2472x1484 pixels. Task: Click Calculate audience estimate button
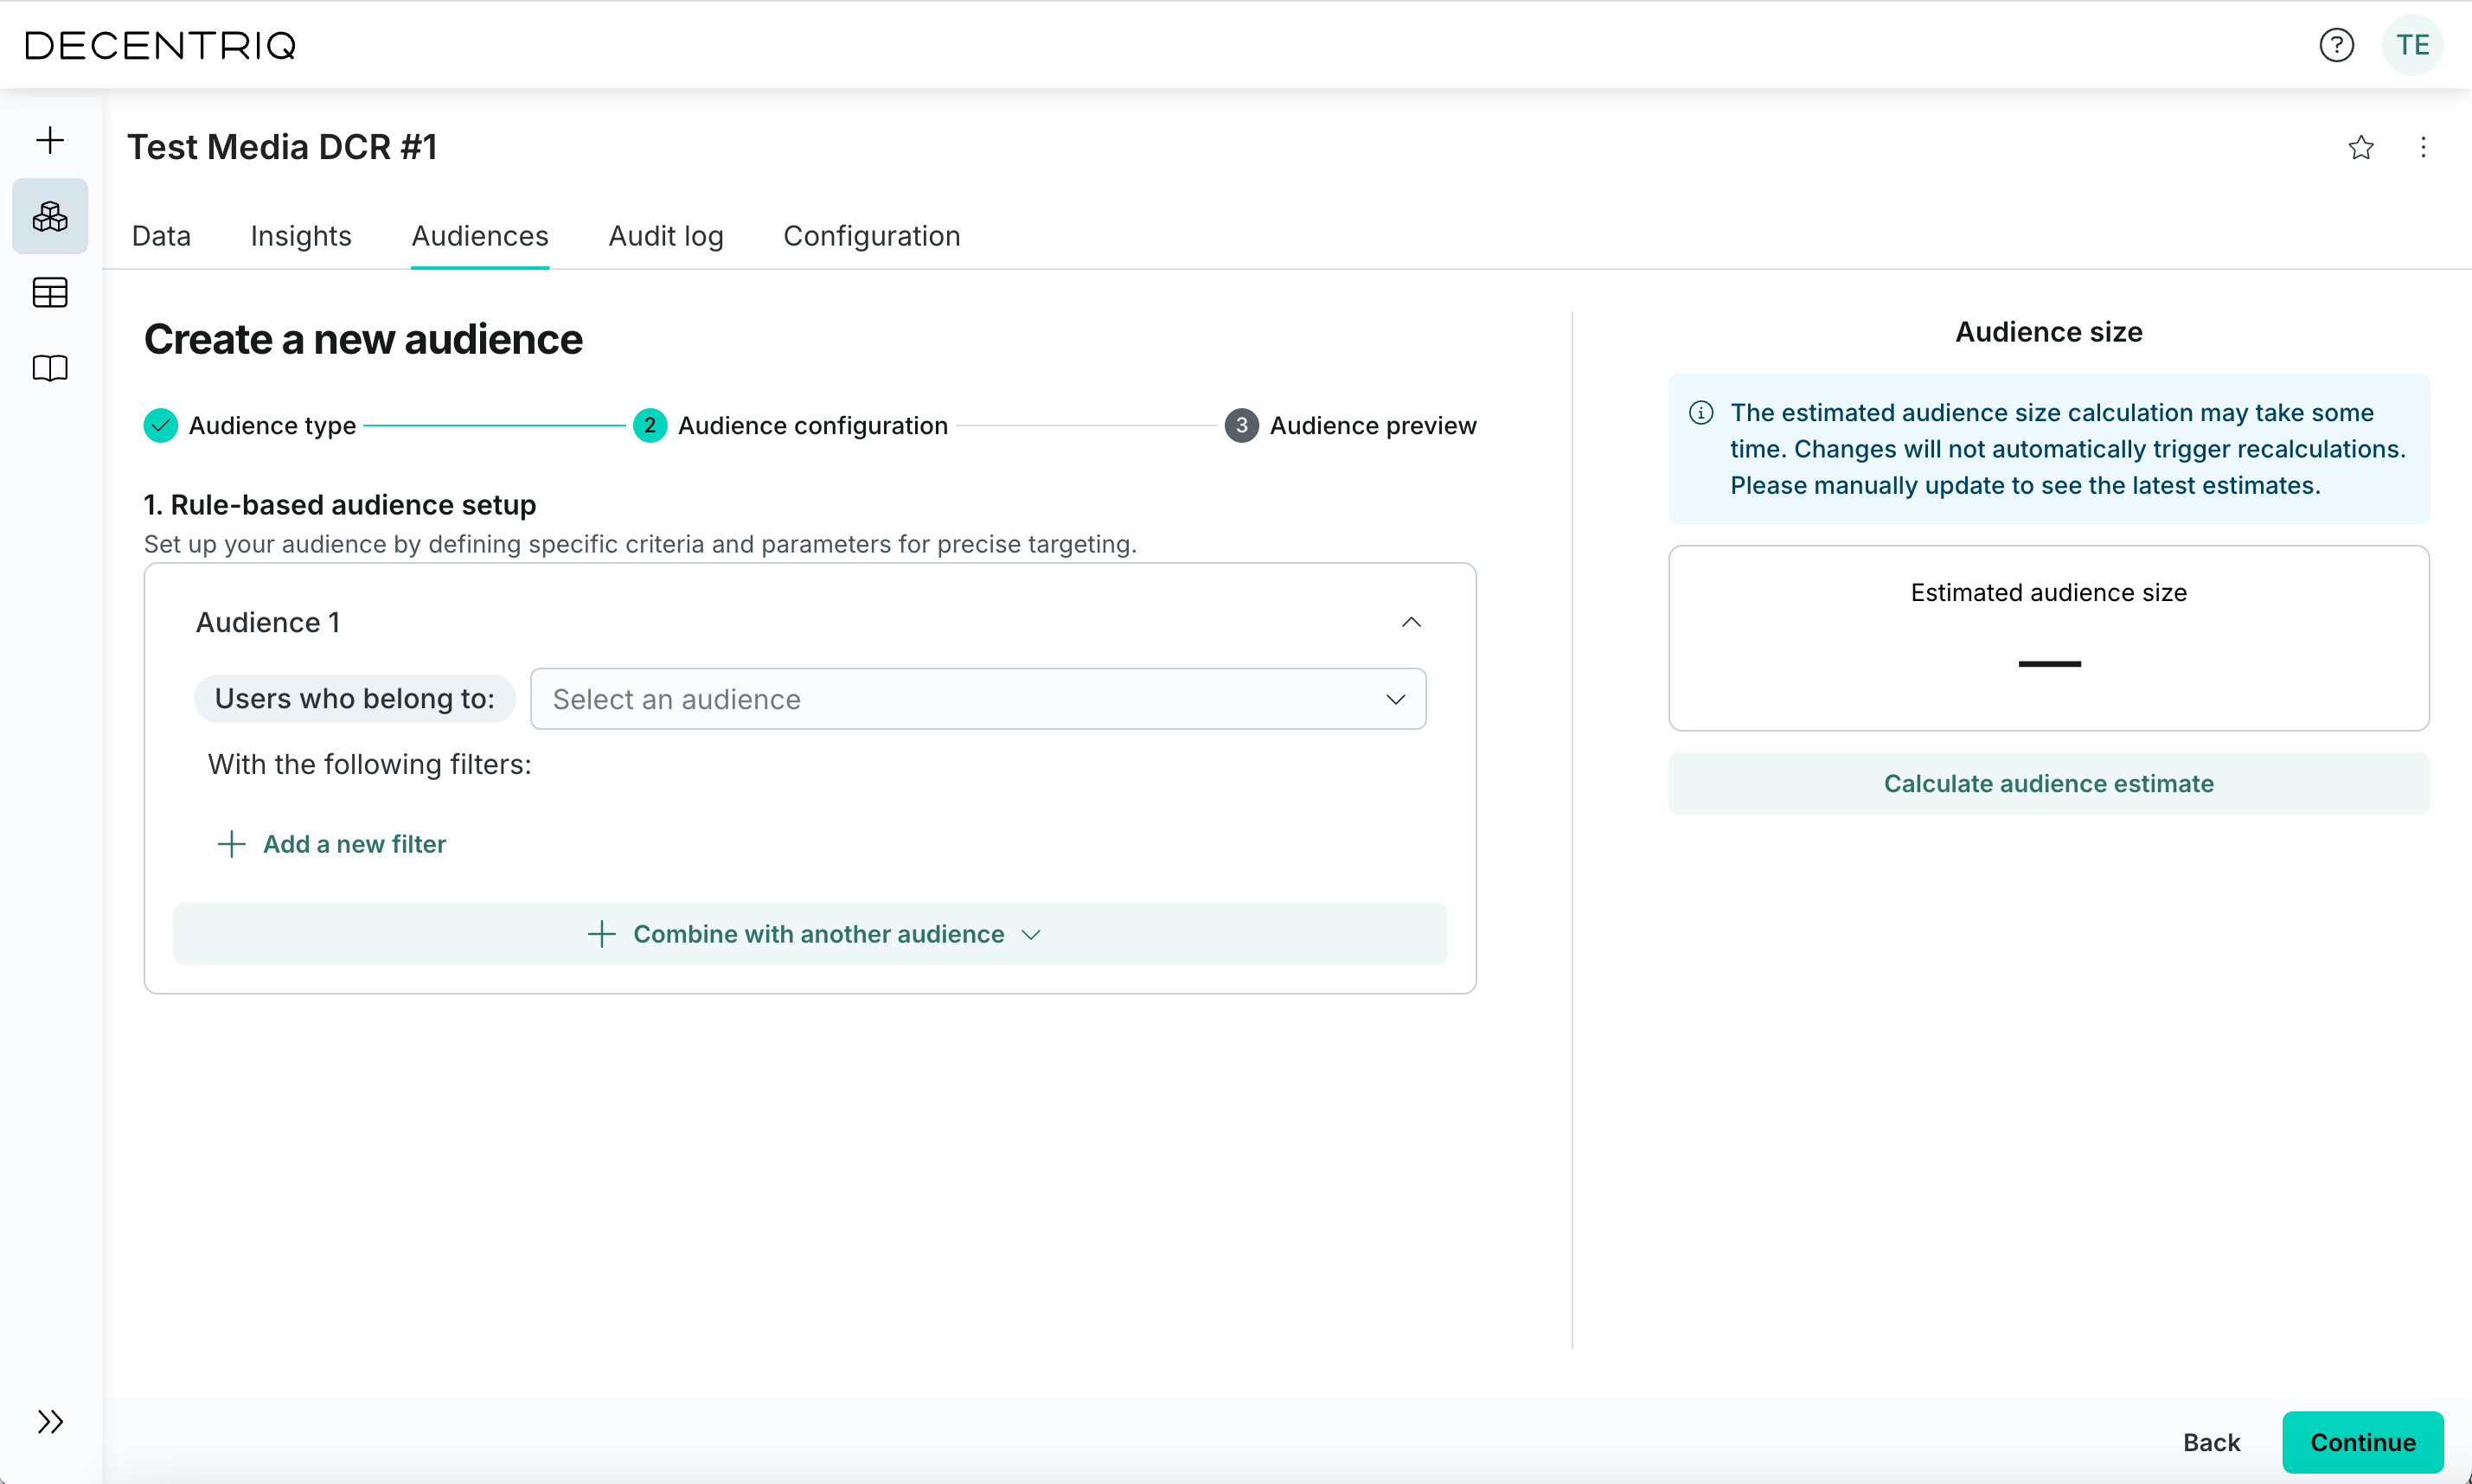tap(2048, 783)
